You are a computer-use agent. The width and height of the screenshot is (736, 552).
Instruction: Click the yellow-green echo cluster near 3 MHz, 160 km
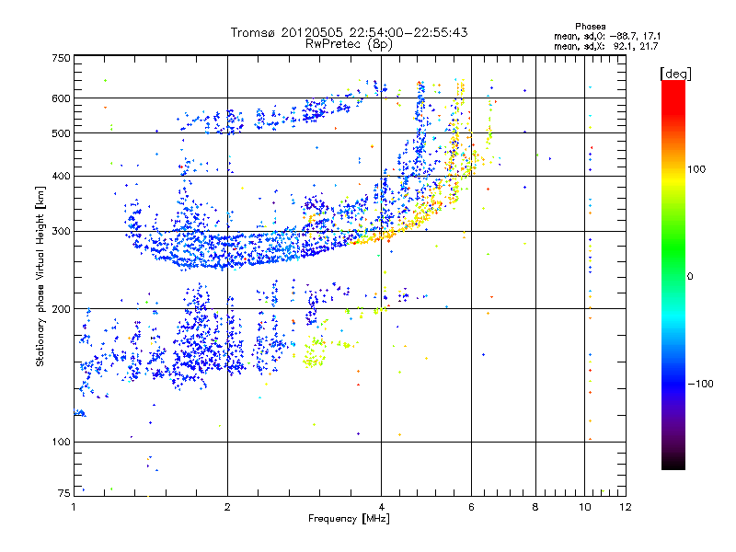(x=315, y=353)
